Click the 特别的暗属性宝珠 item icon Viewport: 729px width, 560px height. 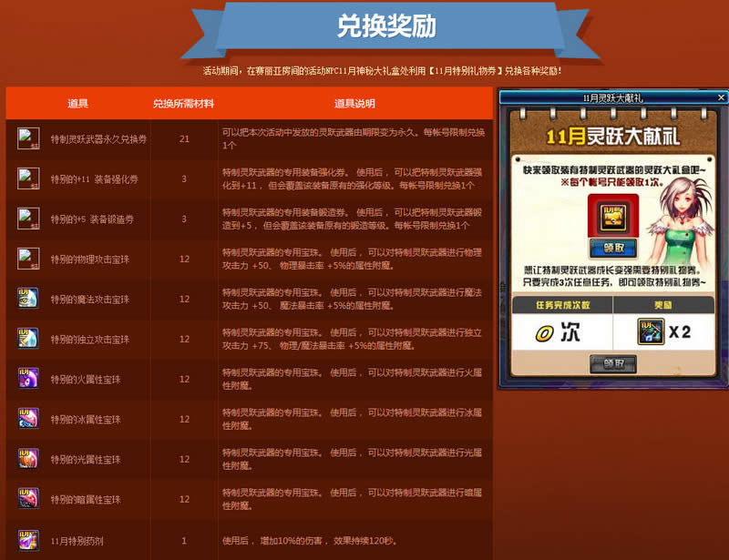point(28,498)
